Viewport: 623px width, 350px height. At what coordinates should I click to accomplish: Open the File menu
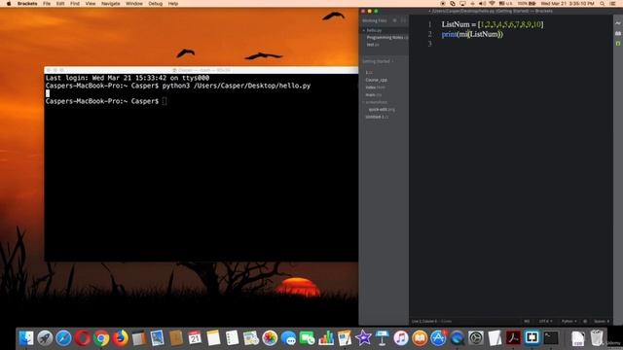47,4
